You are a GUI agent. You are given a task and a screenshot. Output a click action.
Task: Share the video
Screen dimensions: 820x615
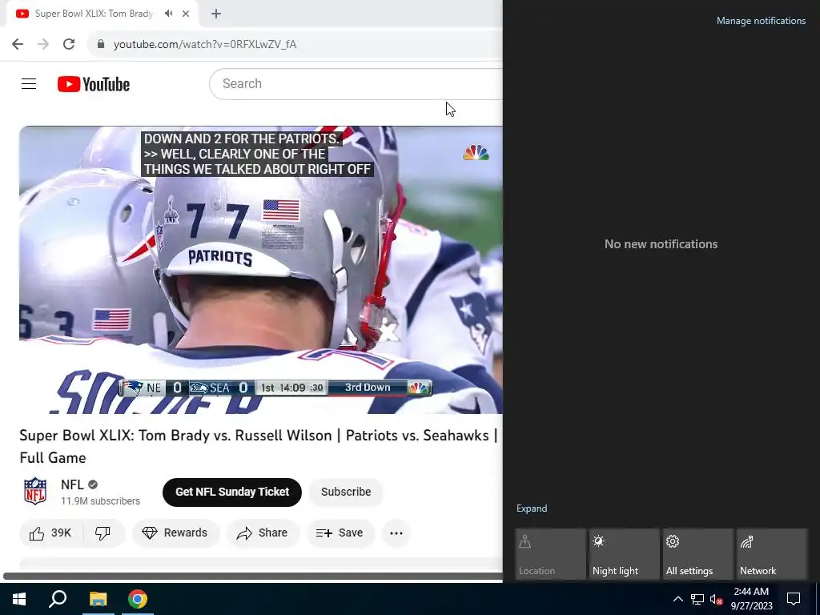[x=263, y=533]
